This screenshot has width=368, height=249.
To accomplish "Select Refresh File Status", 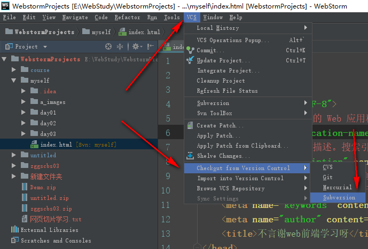I will click(248, 91).
